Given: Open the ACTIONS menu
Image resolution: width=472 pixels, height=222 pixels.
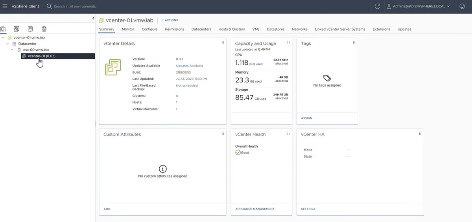Looking at the screenshot, I should tap(170, 20).
